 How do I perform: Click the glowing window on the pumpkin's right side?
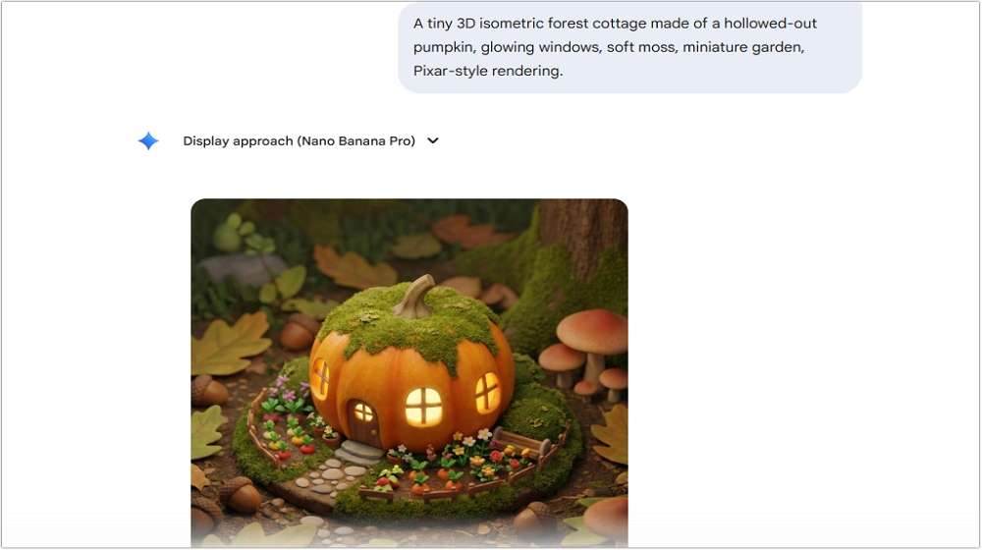tap(487, 392)
